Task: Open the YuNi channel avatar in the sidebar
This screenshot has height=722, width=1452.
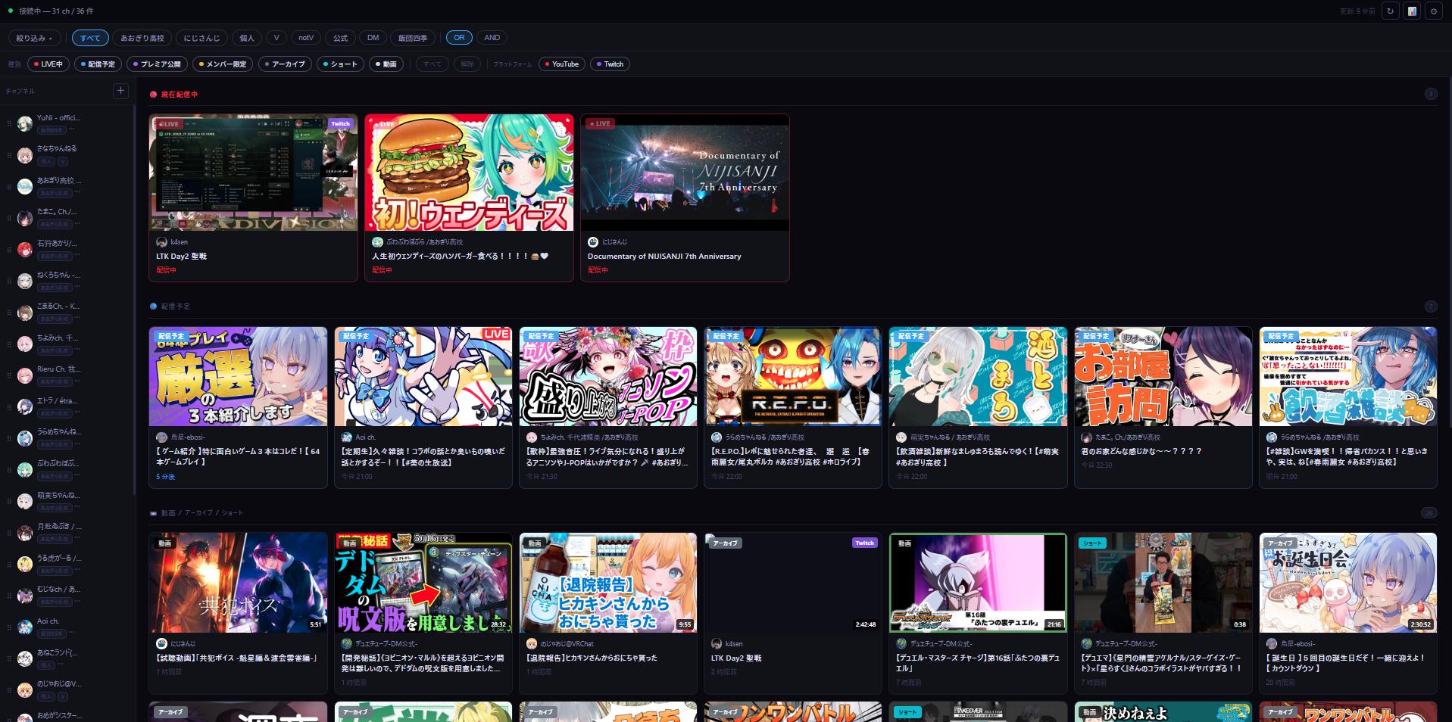Action: tap(25, 123)
